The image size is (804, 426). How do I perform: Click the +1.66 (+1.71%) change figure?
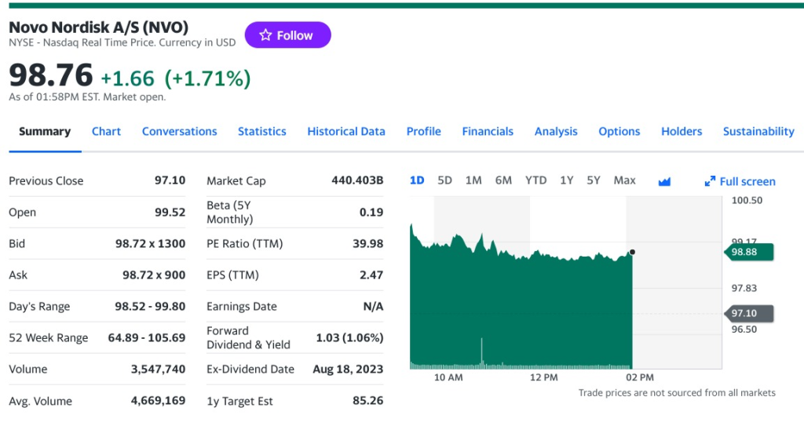[x=176, y=78]
